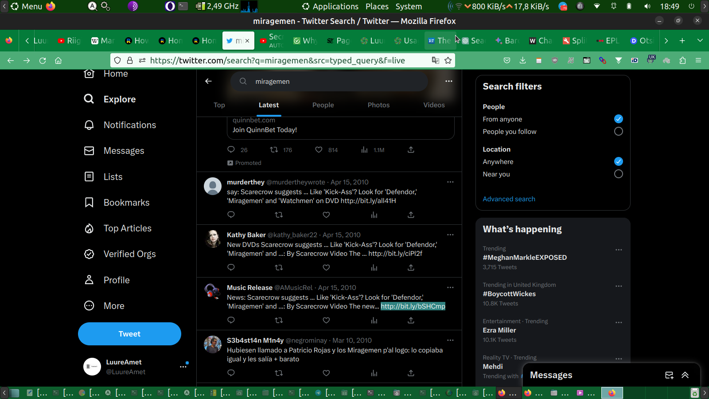The width and height of the screenshot is (709, 399).
Task: Switch to the Latest search tab
Action: [269, 105]
